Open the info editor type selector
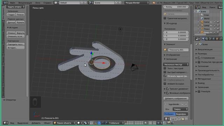224x126 pixels. click(6, 3)
